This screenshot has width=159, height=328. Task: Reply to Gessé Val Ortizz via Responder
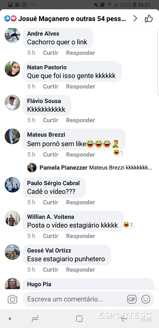(80, 270)
